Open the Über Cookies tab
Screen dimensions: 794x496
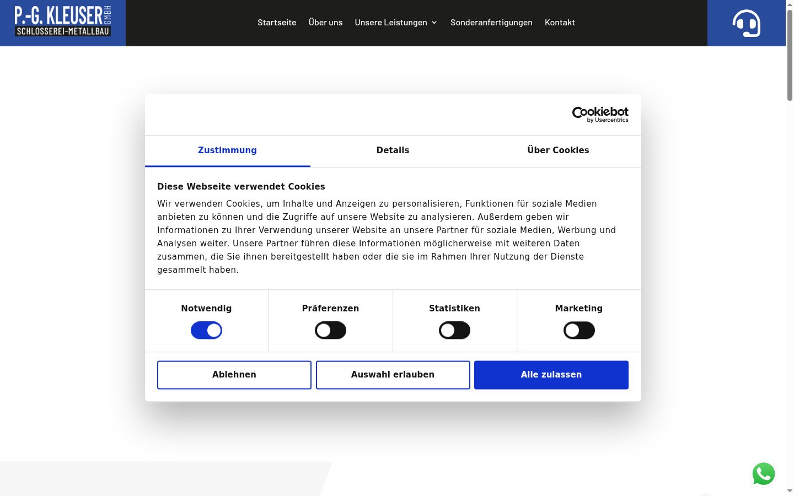[558, 150]
